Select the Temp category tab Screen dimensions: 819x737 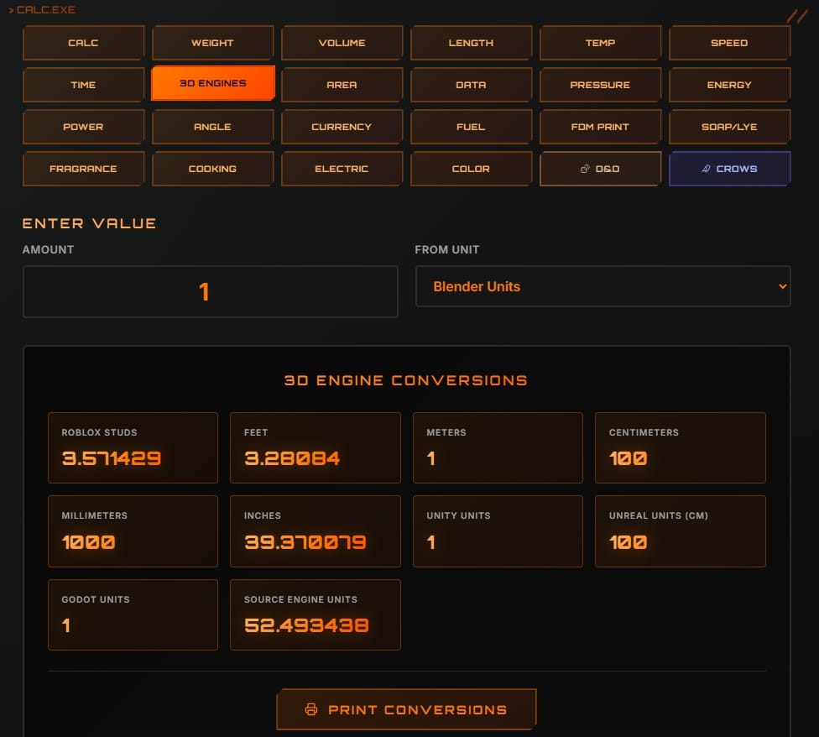pos(600,43)
